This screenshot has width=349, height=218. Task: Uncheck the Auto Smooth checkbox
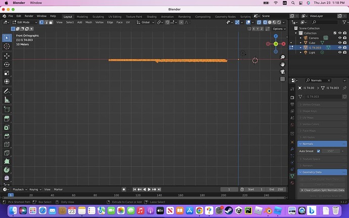[x=318, y=151]
